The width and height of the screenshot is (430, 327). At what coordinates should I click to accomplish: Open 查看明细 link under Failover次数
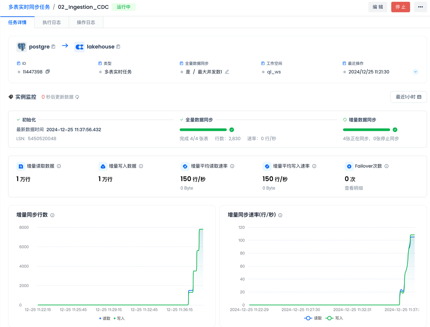click(x=354, y=188)
